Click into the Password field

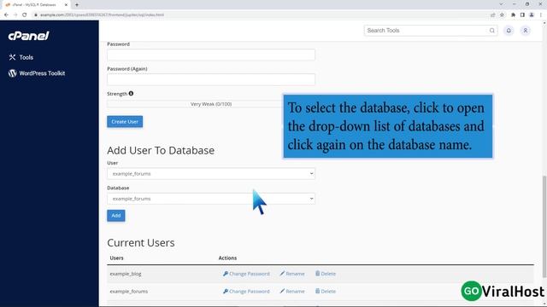211,55
